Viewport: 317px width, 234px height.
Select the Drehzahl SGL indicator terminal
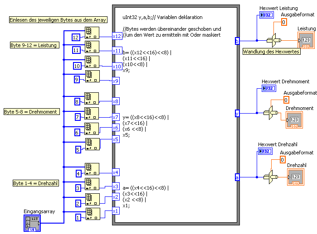(x=296, y=177)
